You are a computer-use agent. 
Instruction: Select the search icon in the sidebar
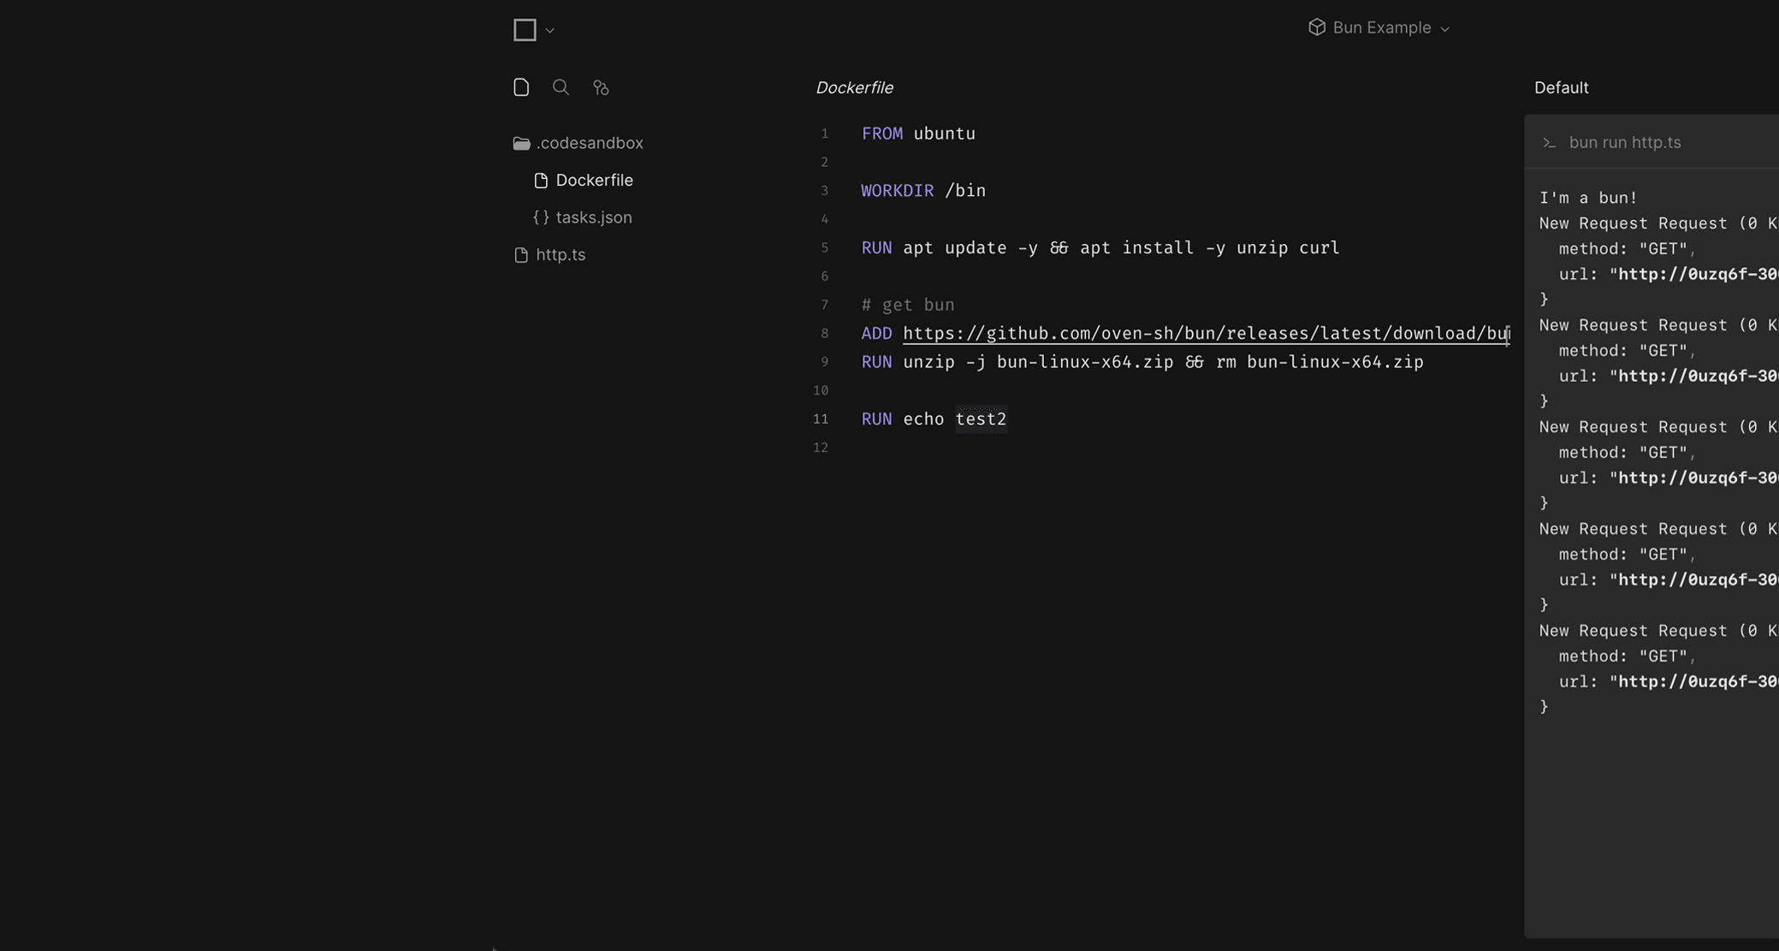pos(560,86)
